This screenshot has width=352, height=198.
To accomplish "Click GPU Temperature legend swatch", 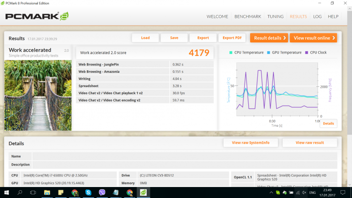I will pos(268,53).
